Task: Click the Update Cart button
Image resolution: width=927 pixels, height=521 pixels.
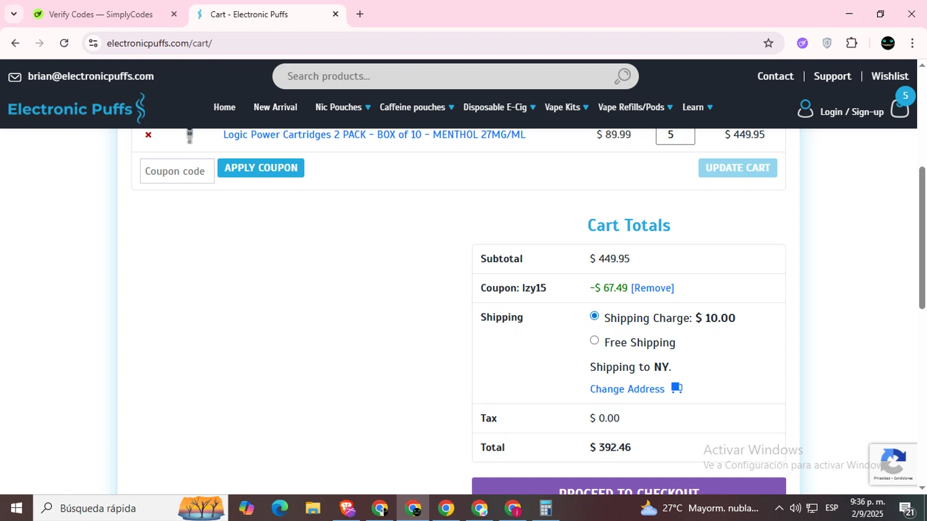Action: pyautogui.click(x=738, y=168)
